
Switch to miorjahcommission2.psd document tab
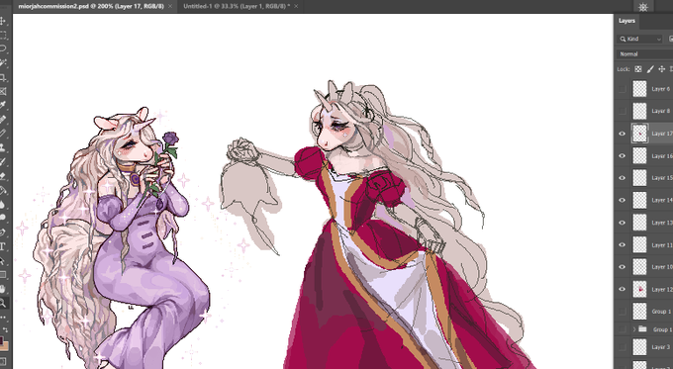[x=91, y=7]
